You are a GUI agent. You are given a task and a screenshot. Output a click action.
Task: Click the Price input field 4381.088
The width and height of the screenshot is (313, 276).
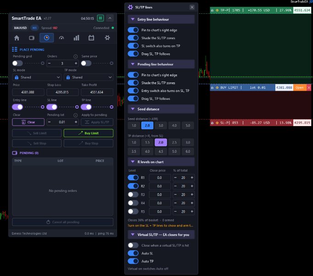(x=28, y=92)
